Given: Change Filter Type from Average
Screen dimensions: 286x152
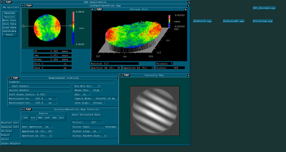Looking at the screenshot, I should [95, 127].
